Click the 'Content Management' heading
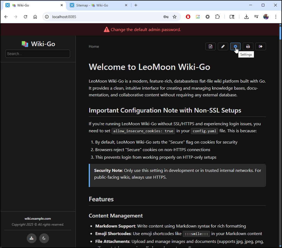 pos(116,216)
